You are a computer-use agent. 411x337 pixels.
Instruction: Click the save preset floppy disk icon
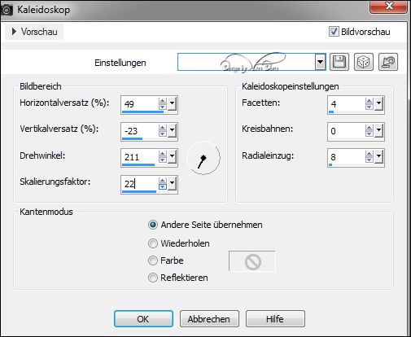tap(339, 62)
